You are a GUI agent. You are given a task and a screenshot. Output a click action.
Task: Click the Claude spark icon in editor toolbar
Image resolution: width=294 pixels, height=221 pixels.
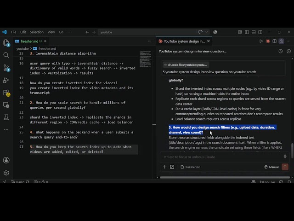tap(268, 41)
